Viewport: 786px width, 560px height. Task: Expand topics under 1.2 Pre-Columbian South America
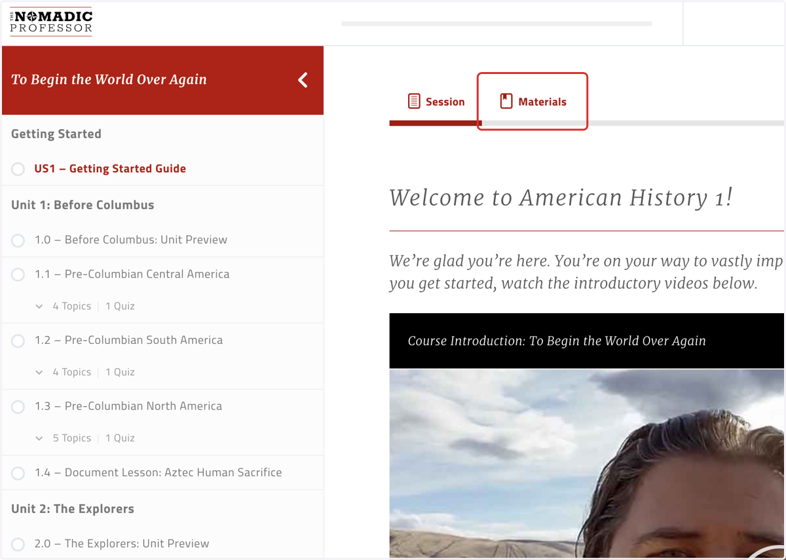[x=39, y=372]
